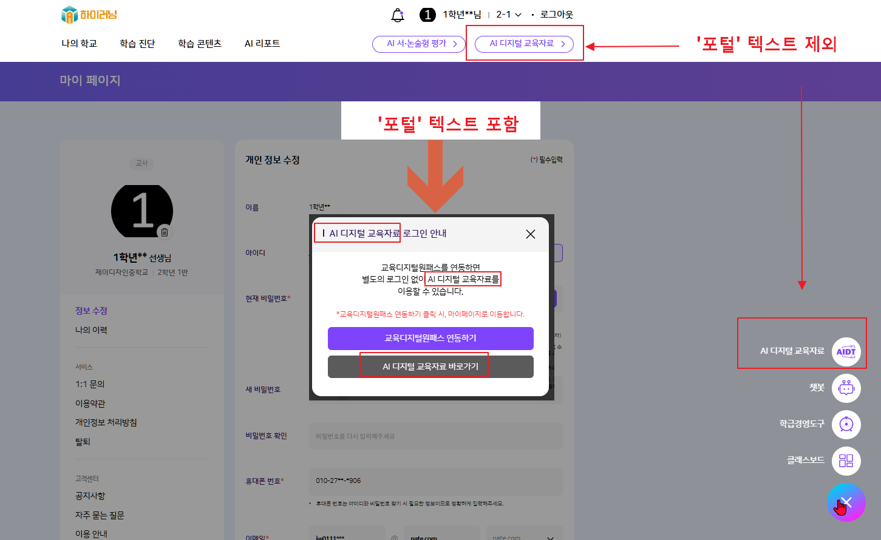Click the 2학년 1반 class text
881x540 pixels.
pyautogui.click(x=173, y=272)
